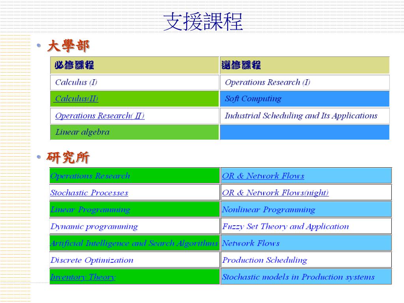Open the Stochastic Processes link
The height and width of the screenshot is (303, 404).
(x=89, y=193)
